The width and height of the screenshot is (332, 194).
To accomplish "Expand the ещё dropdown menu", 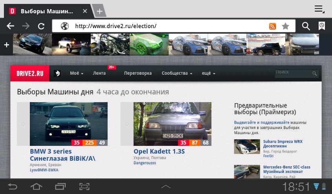I will point(208,73).
